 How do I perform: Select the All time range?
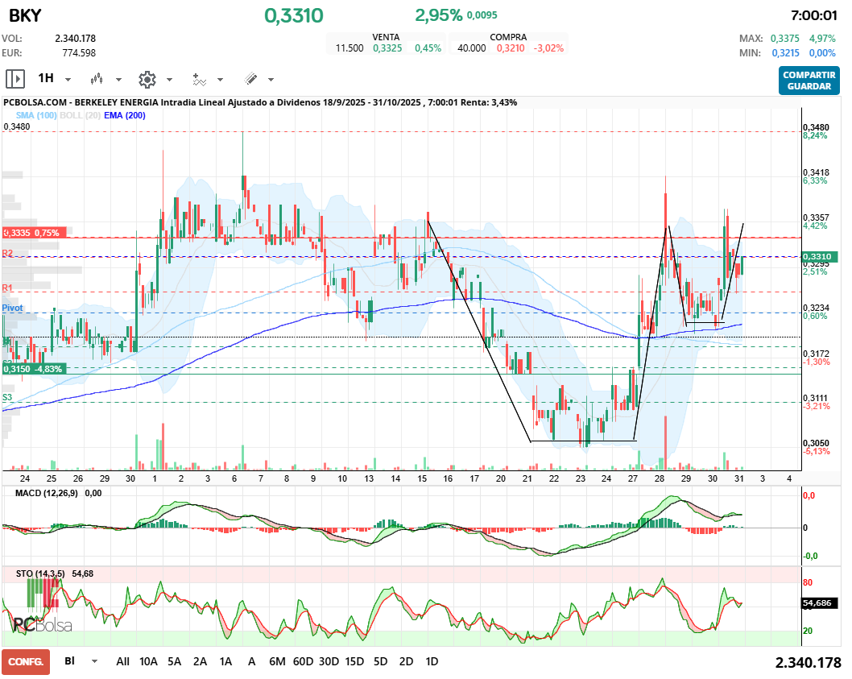pyautogui.click(x=122, y=661)
